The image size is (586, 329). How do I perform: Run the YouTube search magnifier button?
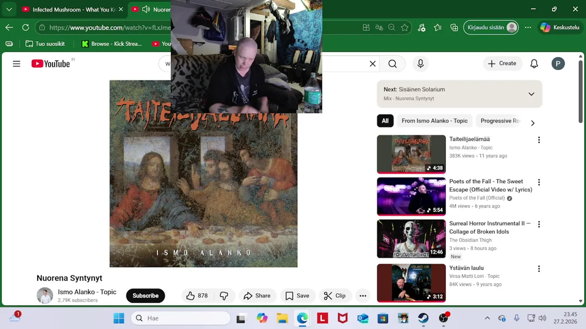(392, 64)
